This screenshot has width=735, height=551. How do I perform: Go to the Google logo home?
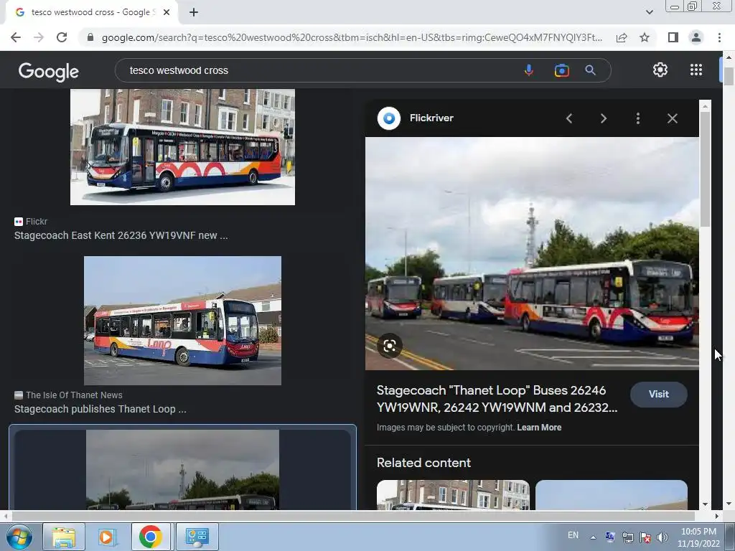point(49,72)
